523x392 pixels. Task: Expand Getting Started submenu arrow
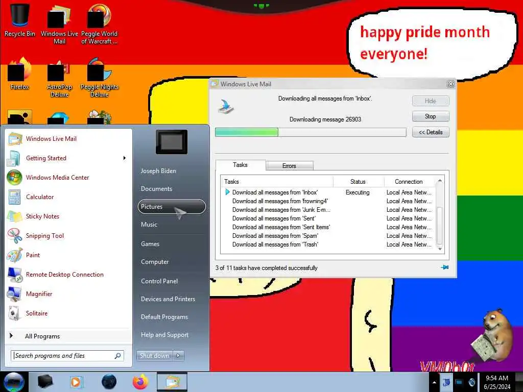125,158
